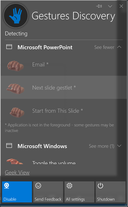
Task: Toggle the Disable camera button
Action: point(17,192)
